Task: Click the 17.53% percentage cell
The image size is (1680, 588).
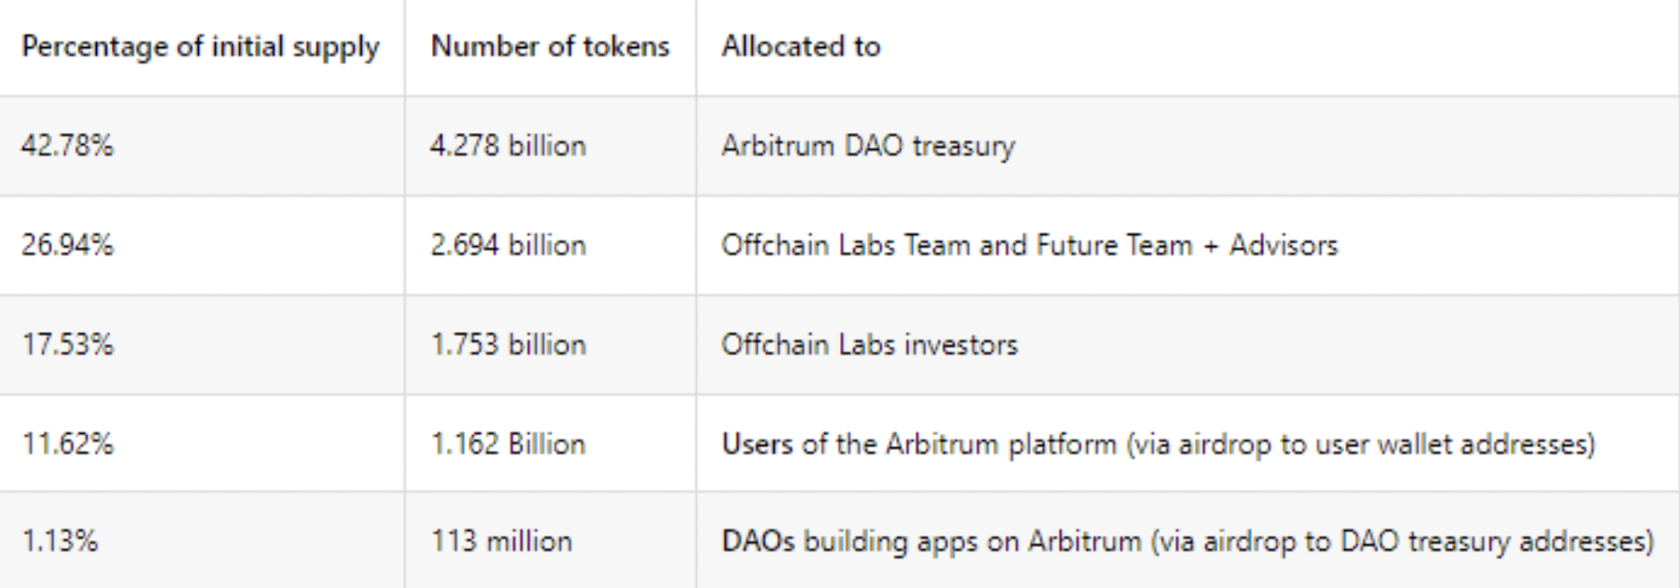Action: coord(201,345)
